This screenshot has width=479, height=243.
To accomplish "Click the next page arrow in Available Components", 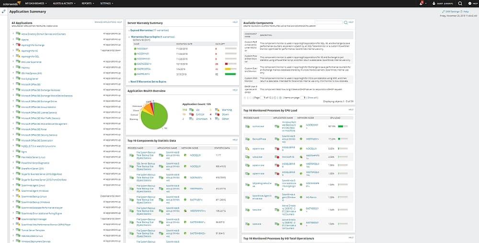I will (x=274, y=97).
